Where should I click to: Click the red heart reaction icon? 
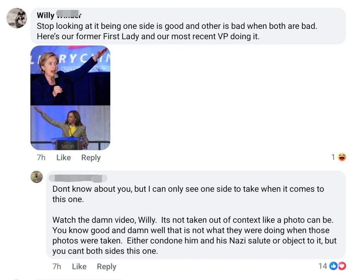[342, 266]
